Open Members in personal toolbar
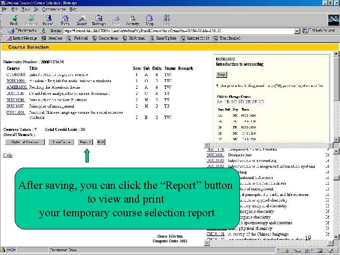Viewport: 340px width, 255px height. point(52,38)
